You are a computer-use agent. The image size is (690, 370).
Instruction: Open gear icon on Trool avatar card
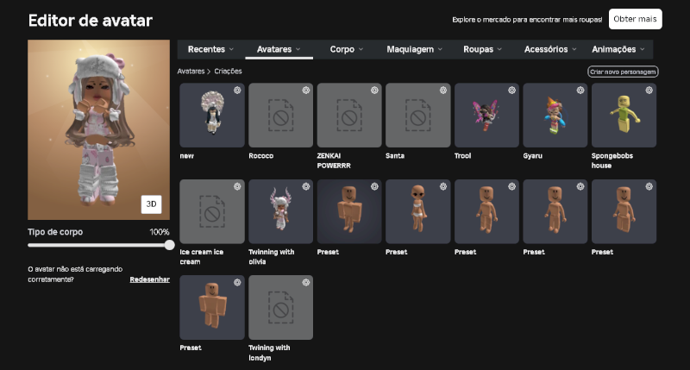pyautogui.click(x=511, y=91)
